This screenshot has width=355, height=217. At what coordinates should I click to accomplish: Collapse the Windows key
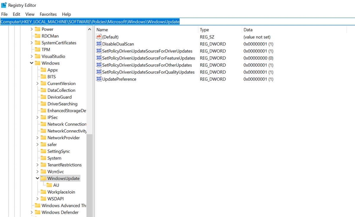tap(32, 63)
